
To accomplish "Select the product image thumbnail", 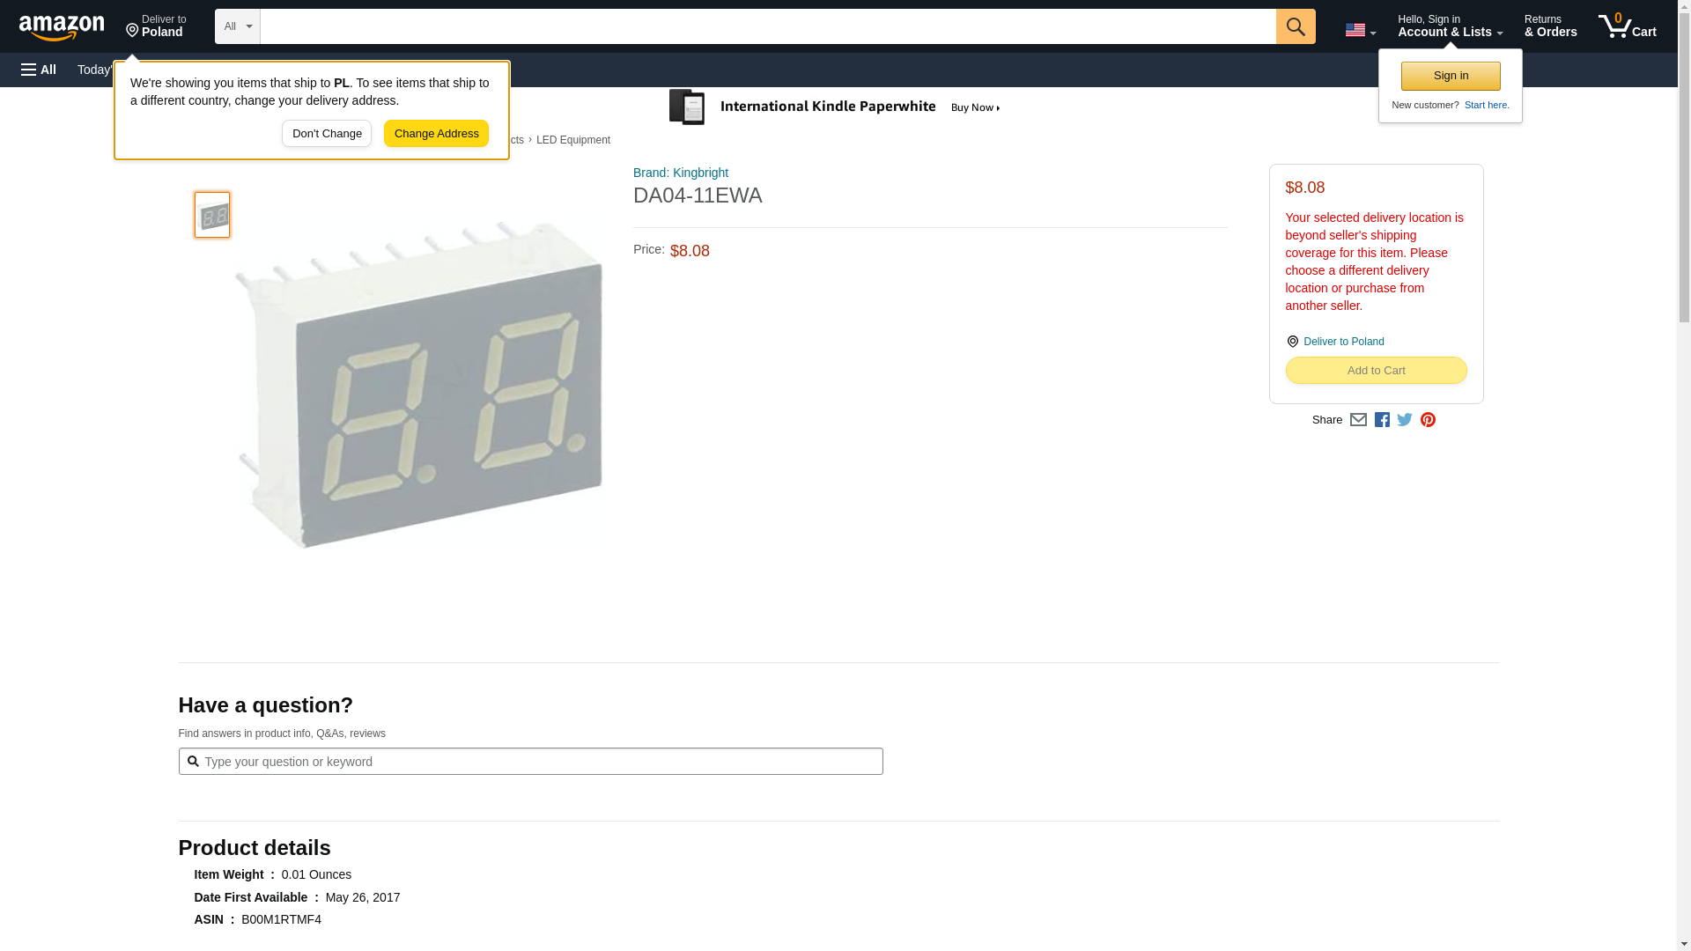I will [212, 215].
